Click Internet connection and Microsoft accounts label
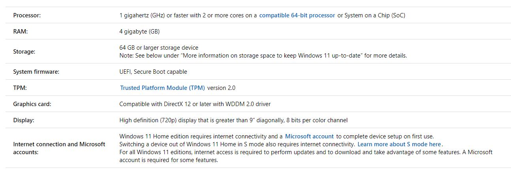Image resolution: width=511 pixels, height=179 pixels. [x=59, y=148]
